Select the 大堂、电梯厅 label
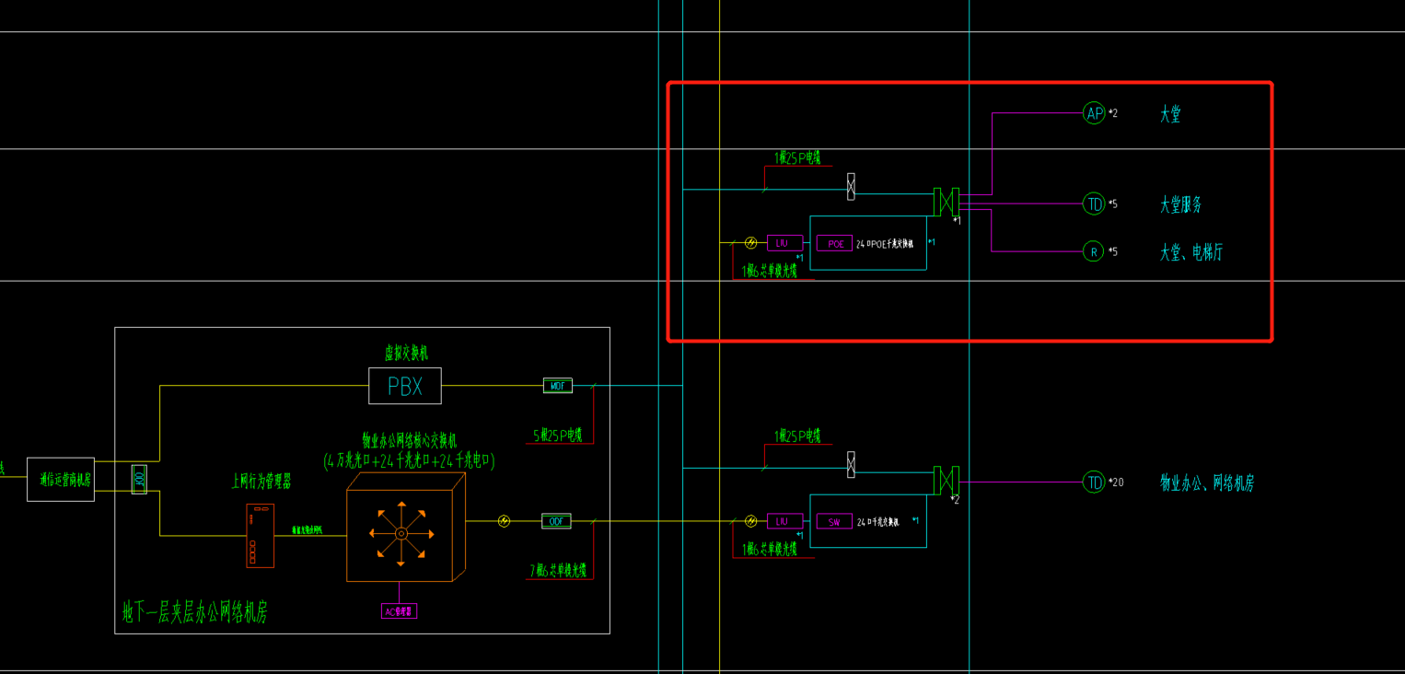The image size is (1405, 674). (1191, 251)
